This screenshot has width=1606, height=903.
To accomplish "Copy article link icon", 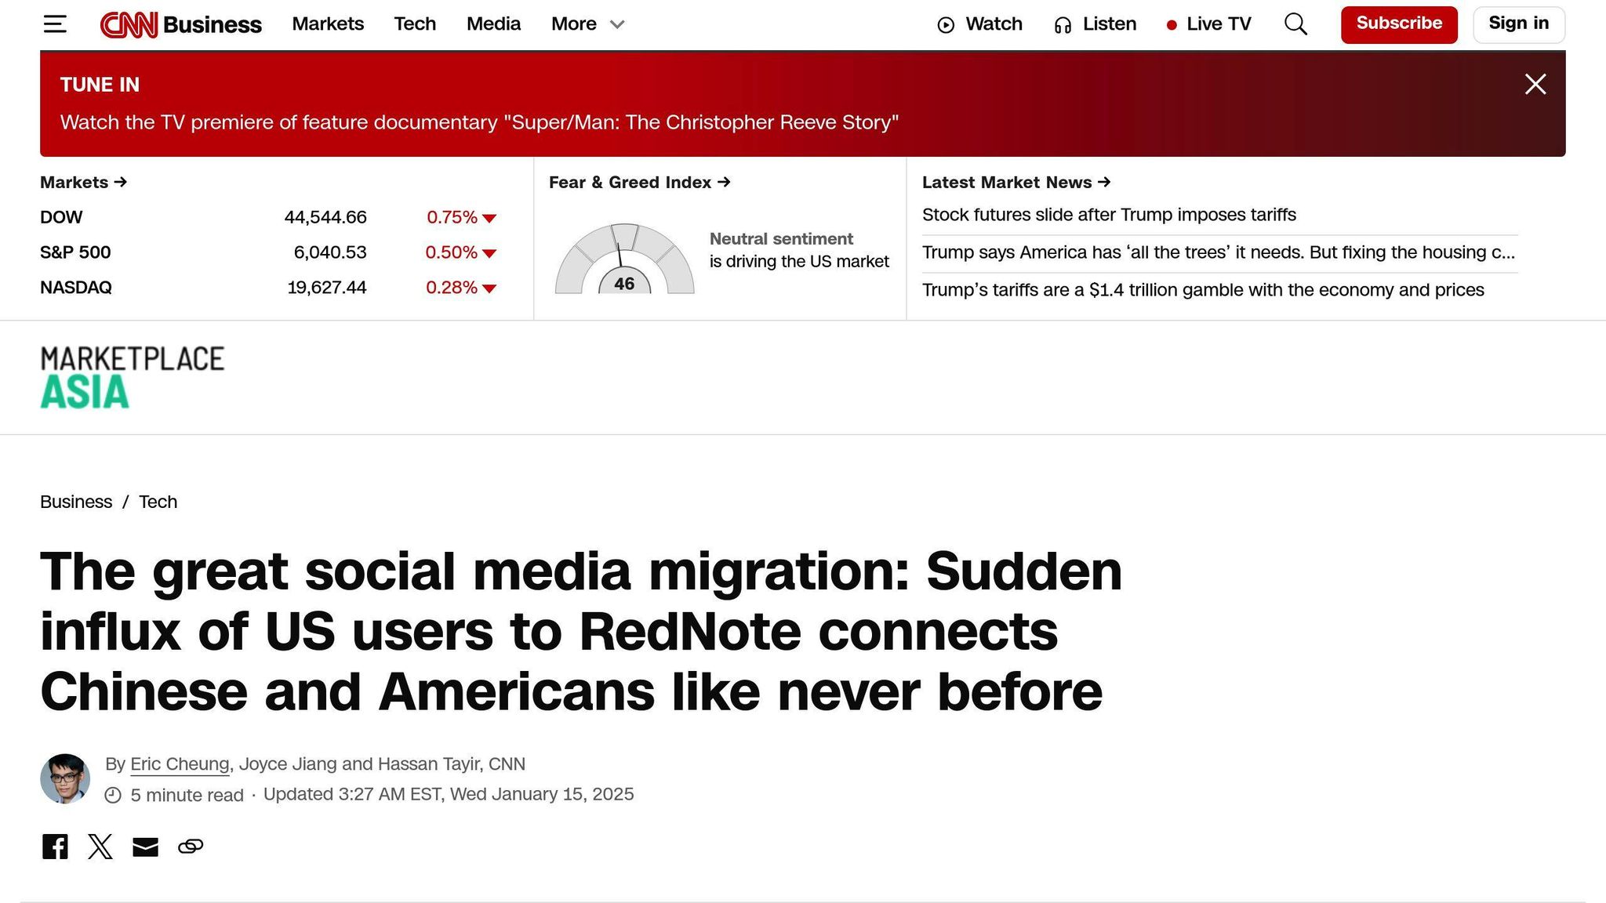I will (x=191, y=847).
